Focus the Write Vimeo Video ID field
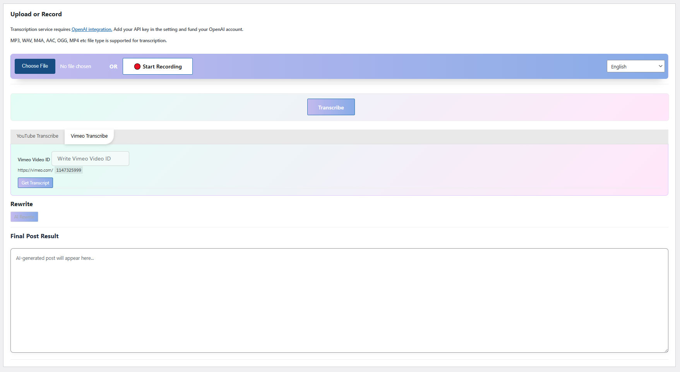Image resolution: width=680 pixels, height=372 pixels. 90,159
